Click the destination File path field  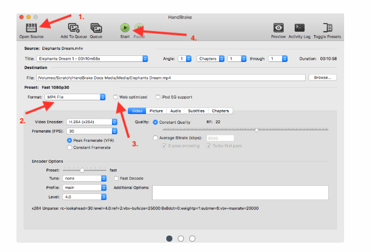coord(171,78)
